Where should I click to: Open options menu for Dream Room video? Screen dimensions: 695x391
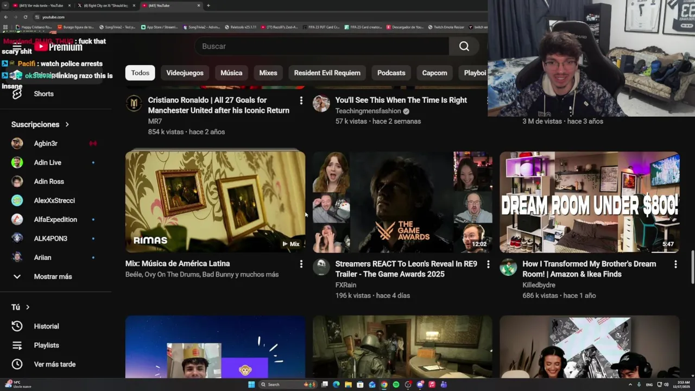675,264
